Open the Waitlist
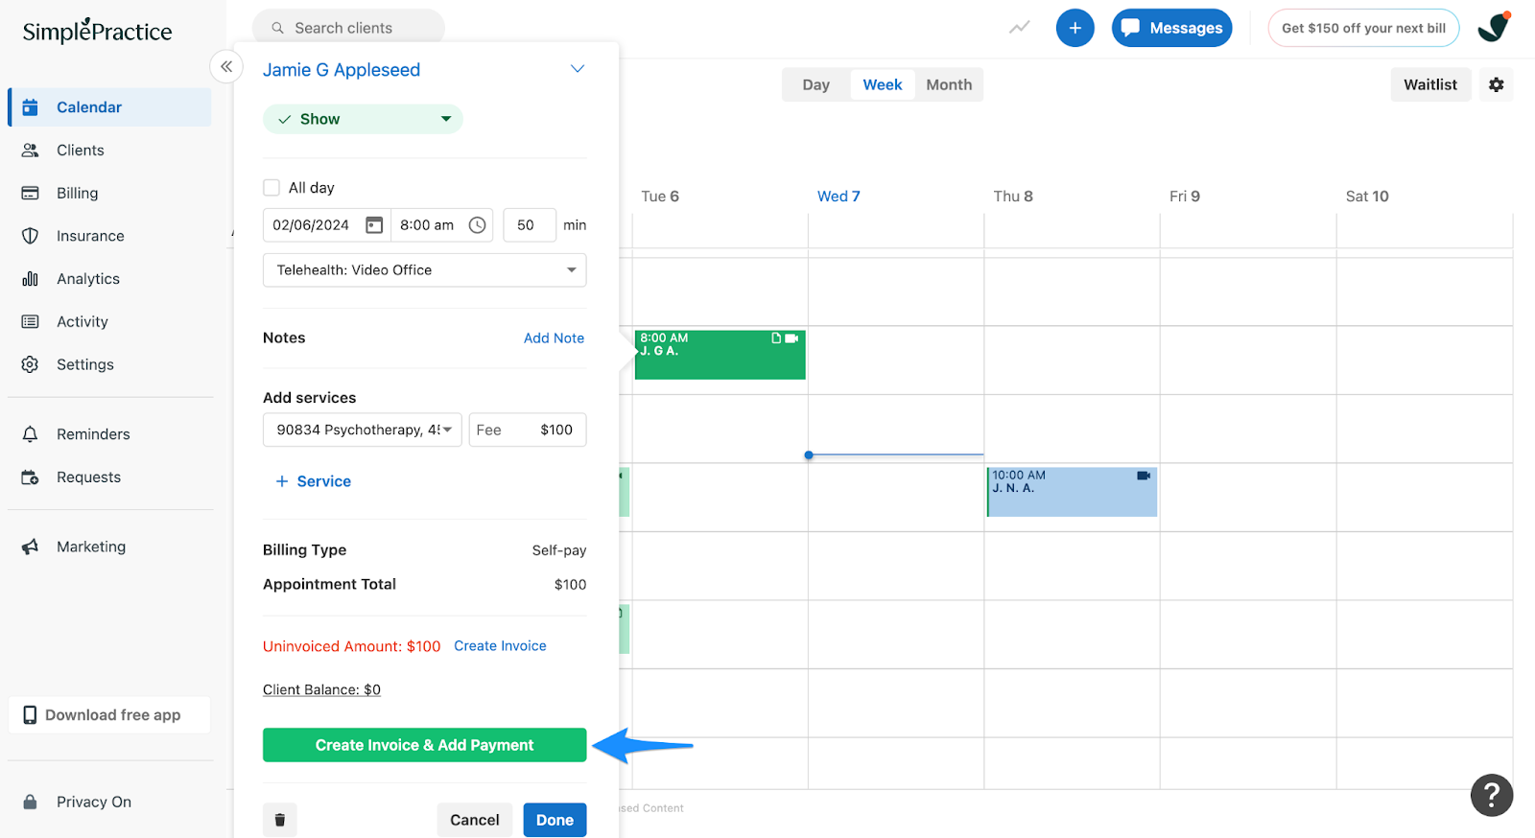This screenshot has height=838, width=1535. [1430, 84]
